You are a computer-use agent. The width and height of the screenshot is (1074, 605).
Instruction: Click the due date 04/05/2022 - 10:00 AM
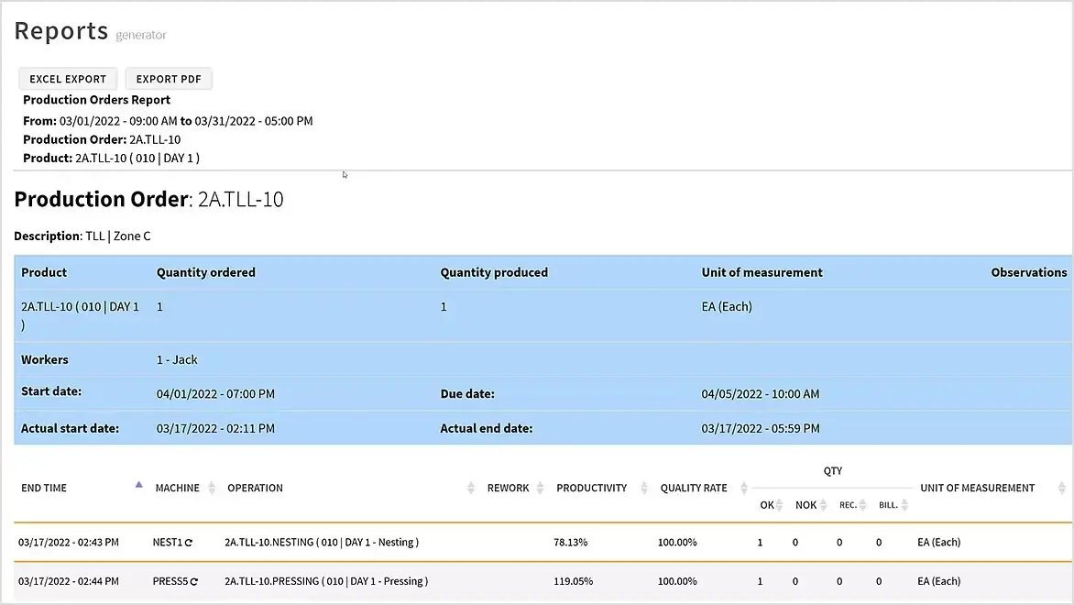tap(761, 394)
